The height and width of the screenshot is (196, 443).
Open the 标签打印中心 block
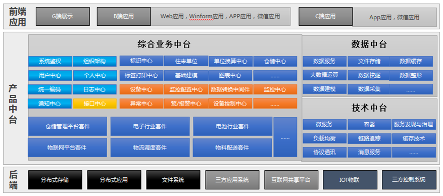tap(141, 75)
